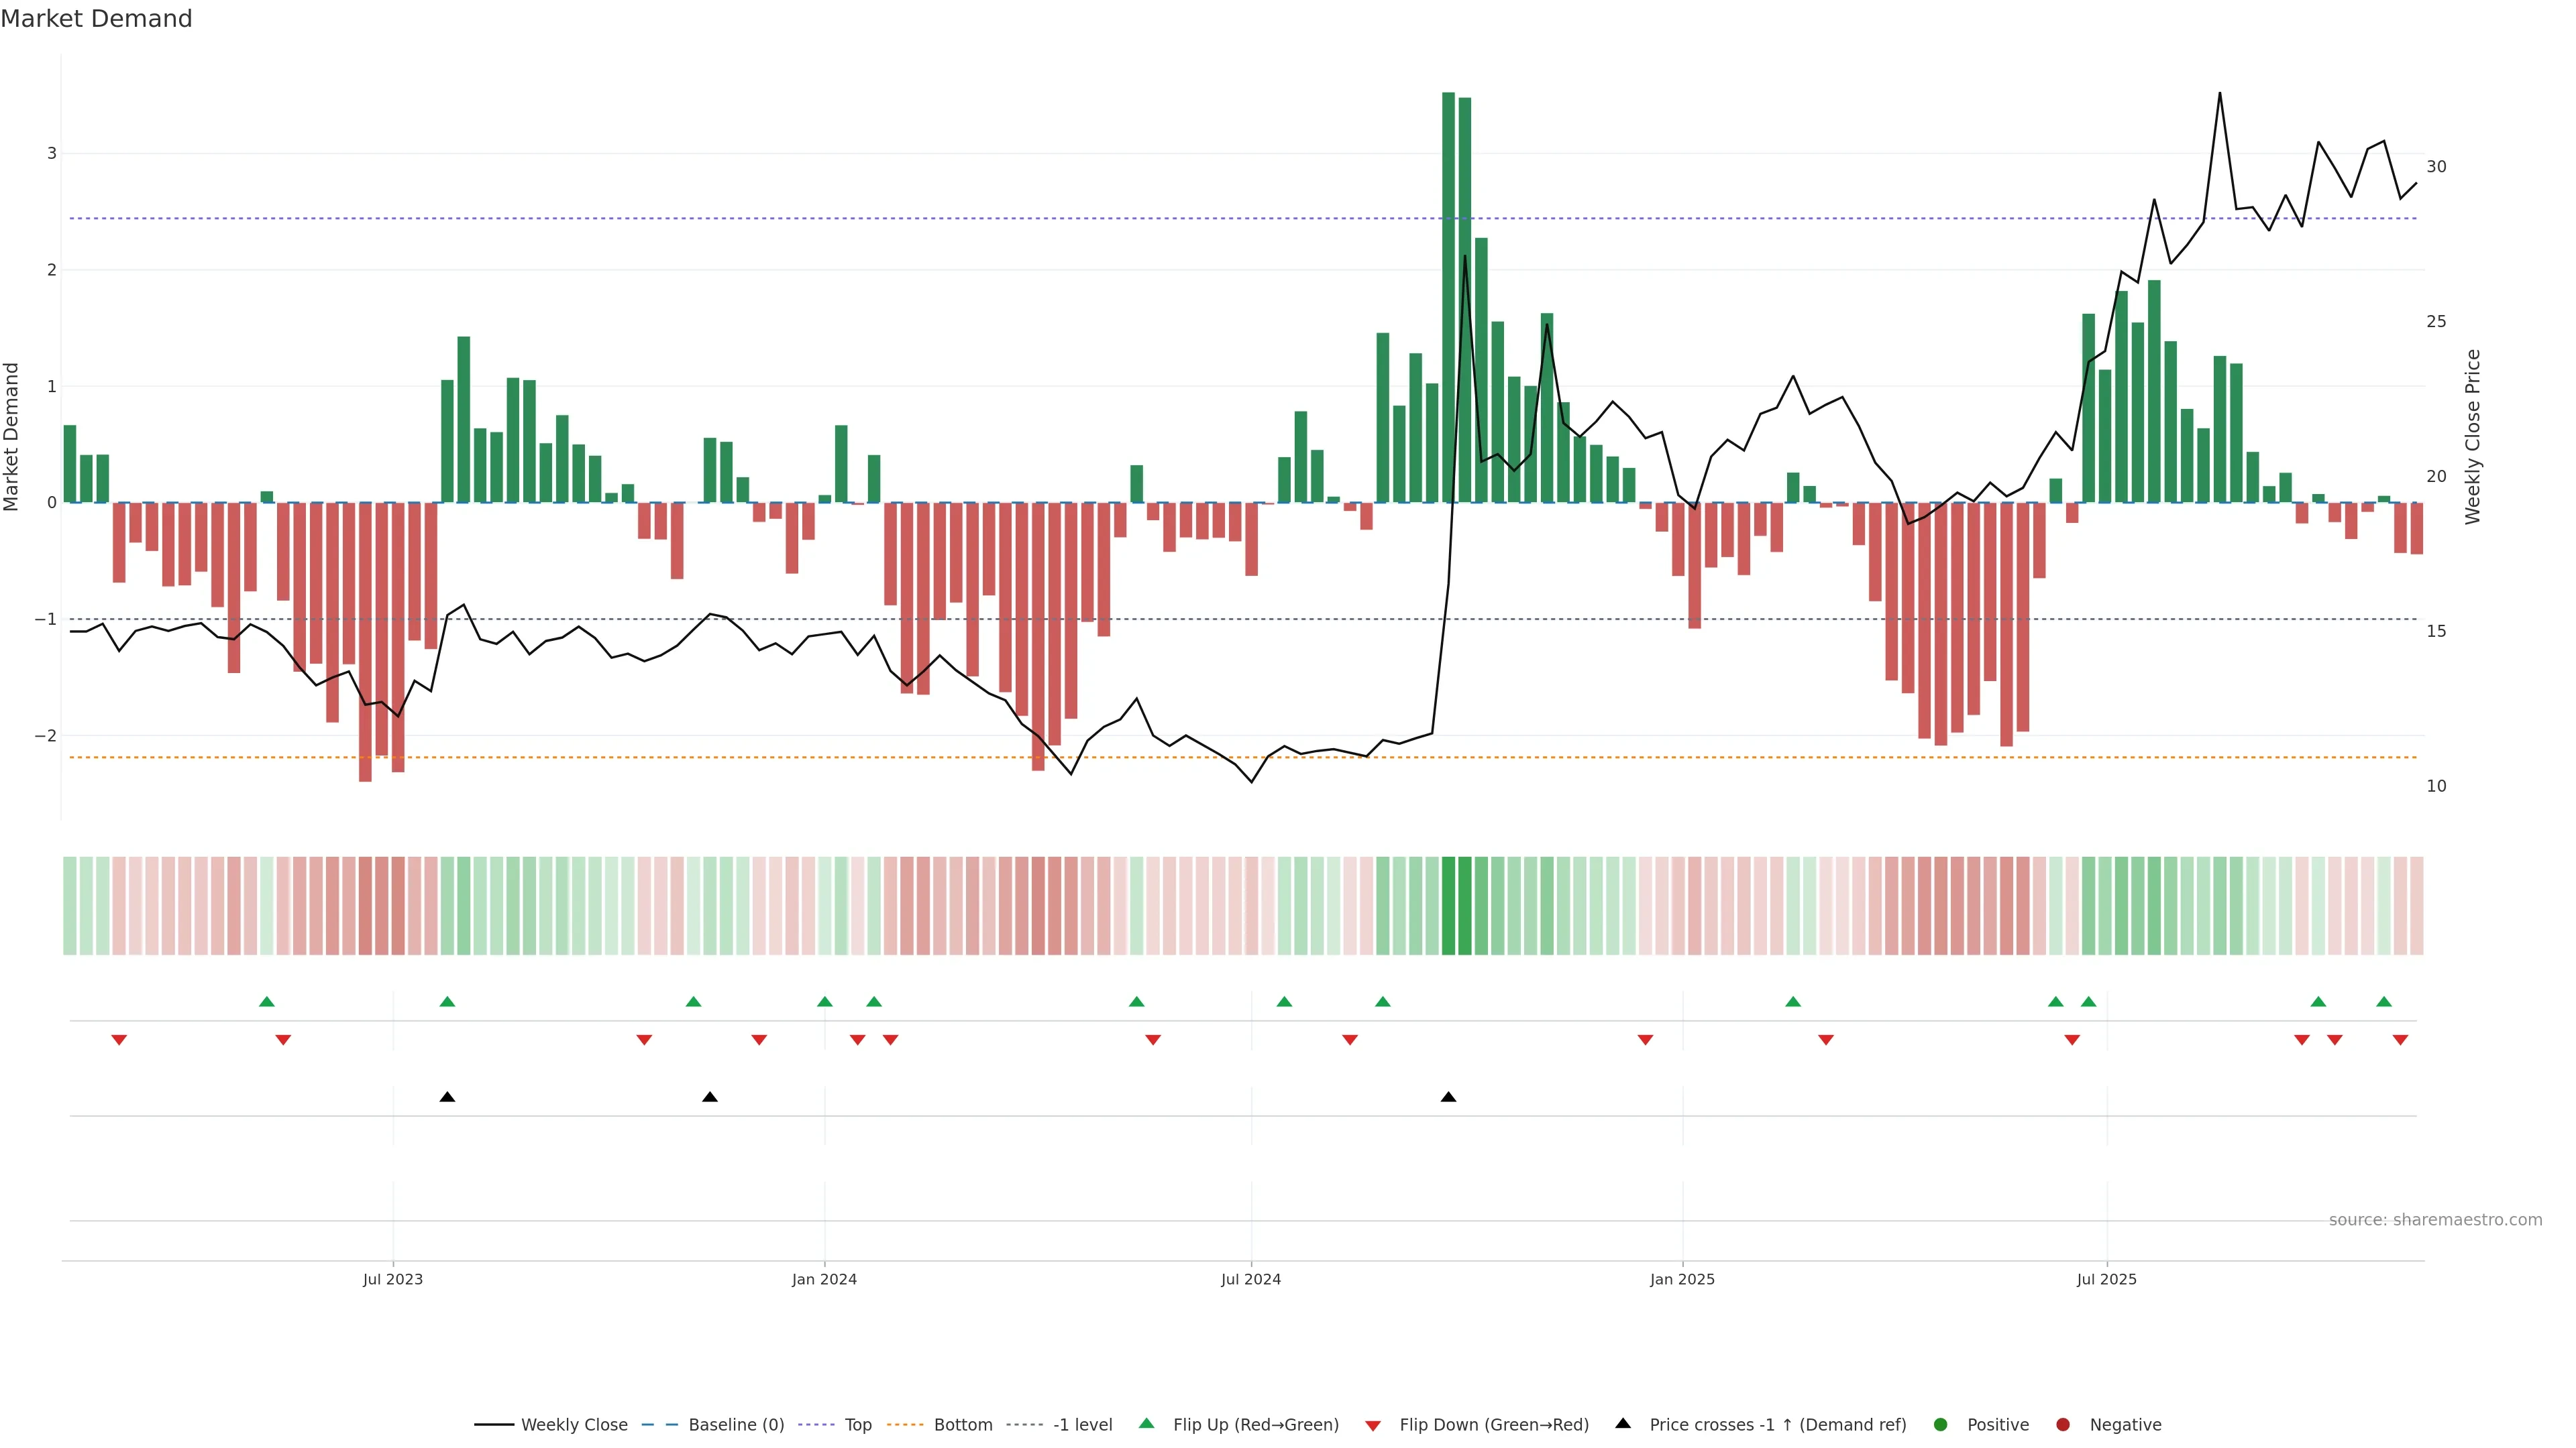The height and width of the screenshot is (1448, 2576).
Task: Click the green Positive circle legend icon
Action: (x=1941, y=1425)
